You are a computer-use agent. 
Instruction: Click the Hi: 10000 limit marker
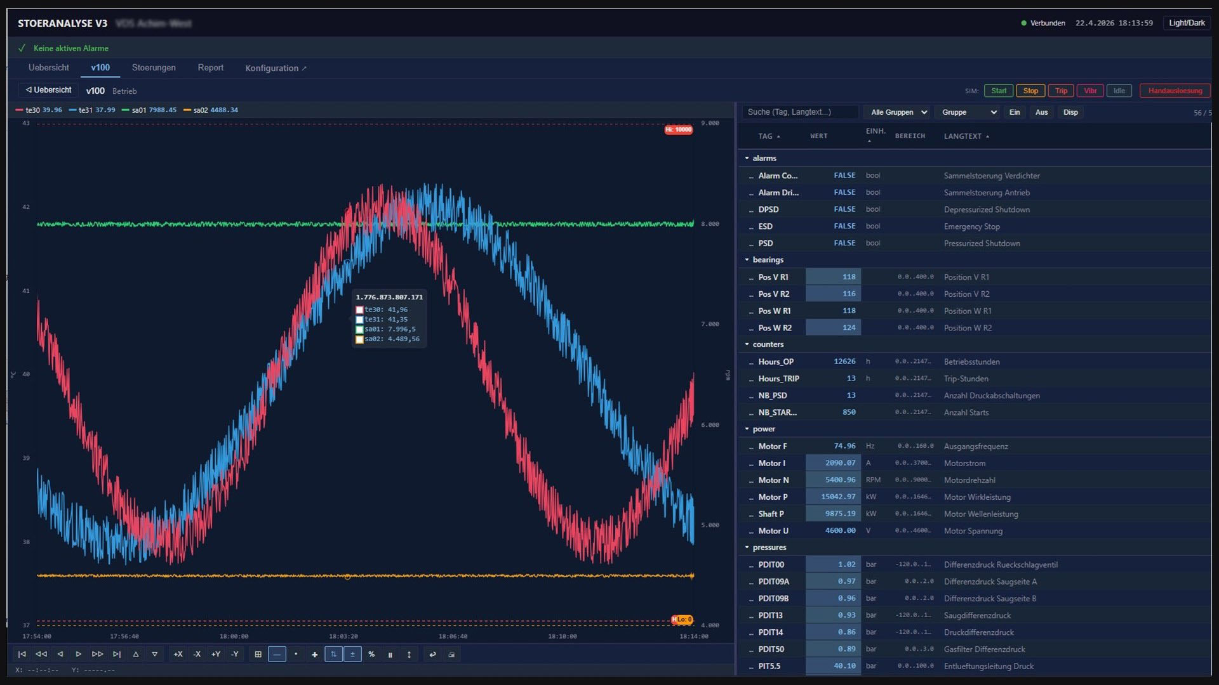pyautogui.click(x=679, y=129)
